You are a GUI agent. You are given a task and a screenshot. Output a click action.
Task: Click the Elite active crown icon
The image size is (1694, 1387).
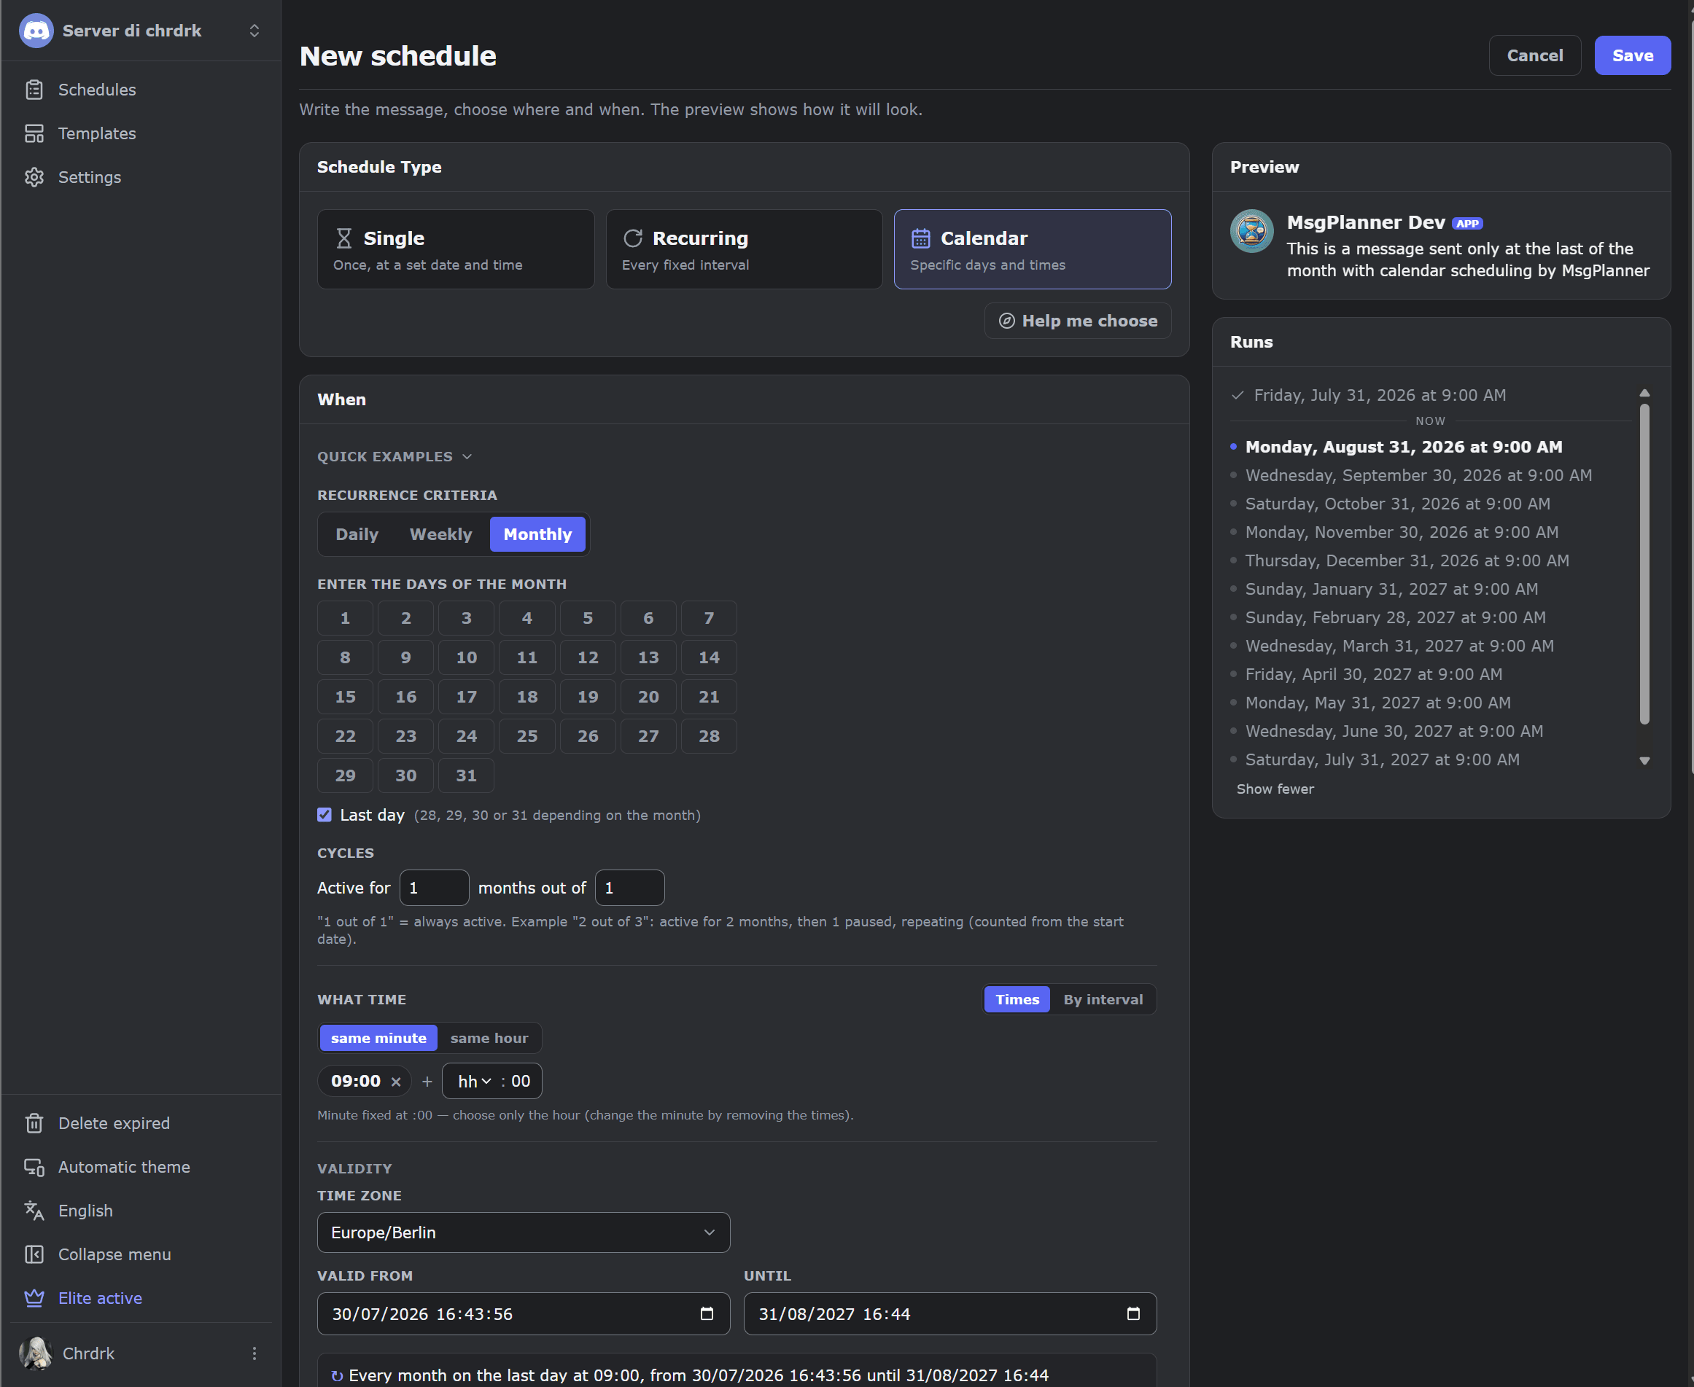pos(34,1298)
